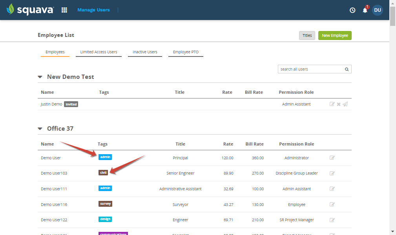Image resolution: width=396 pixels, height=235 pixels.
Task: Open the apps grid menu
Action: click(x=64, y=10)
